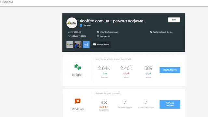Open the blue +4 more photos tile
Viewport: 208px width, 117px height.
click(x=86, y=45)
